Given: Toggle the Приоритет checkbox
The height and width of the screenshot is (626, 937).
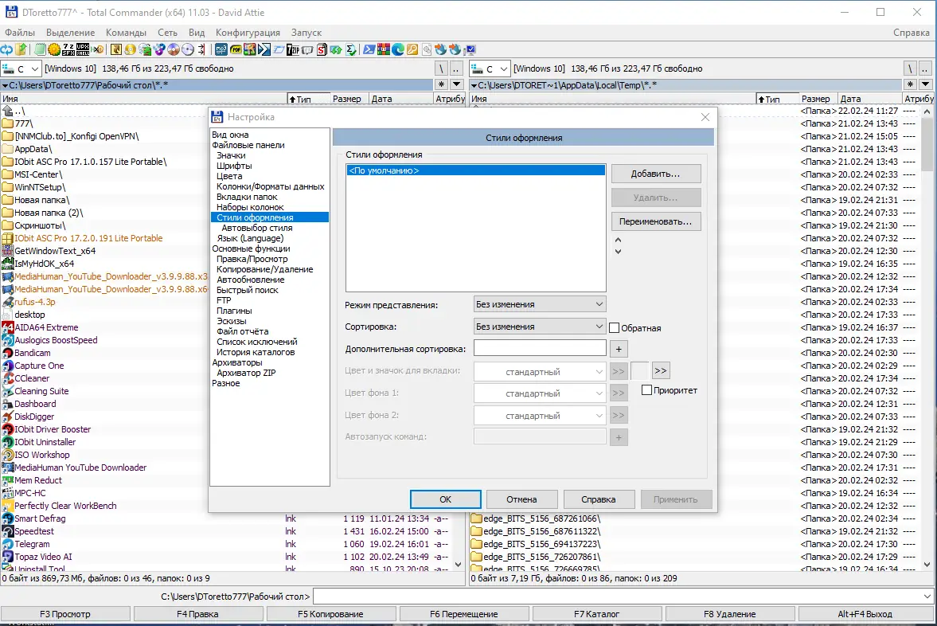Looking at the screenshot, I should tap(646, 389).
